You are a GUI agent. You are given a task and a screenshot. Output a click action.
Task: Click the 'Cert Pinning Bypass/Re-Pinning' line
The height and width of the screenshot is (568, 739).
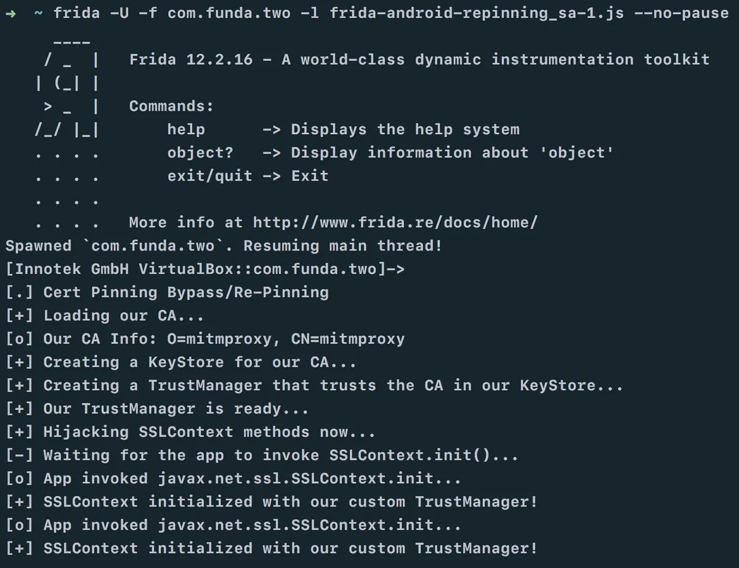185,292
